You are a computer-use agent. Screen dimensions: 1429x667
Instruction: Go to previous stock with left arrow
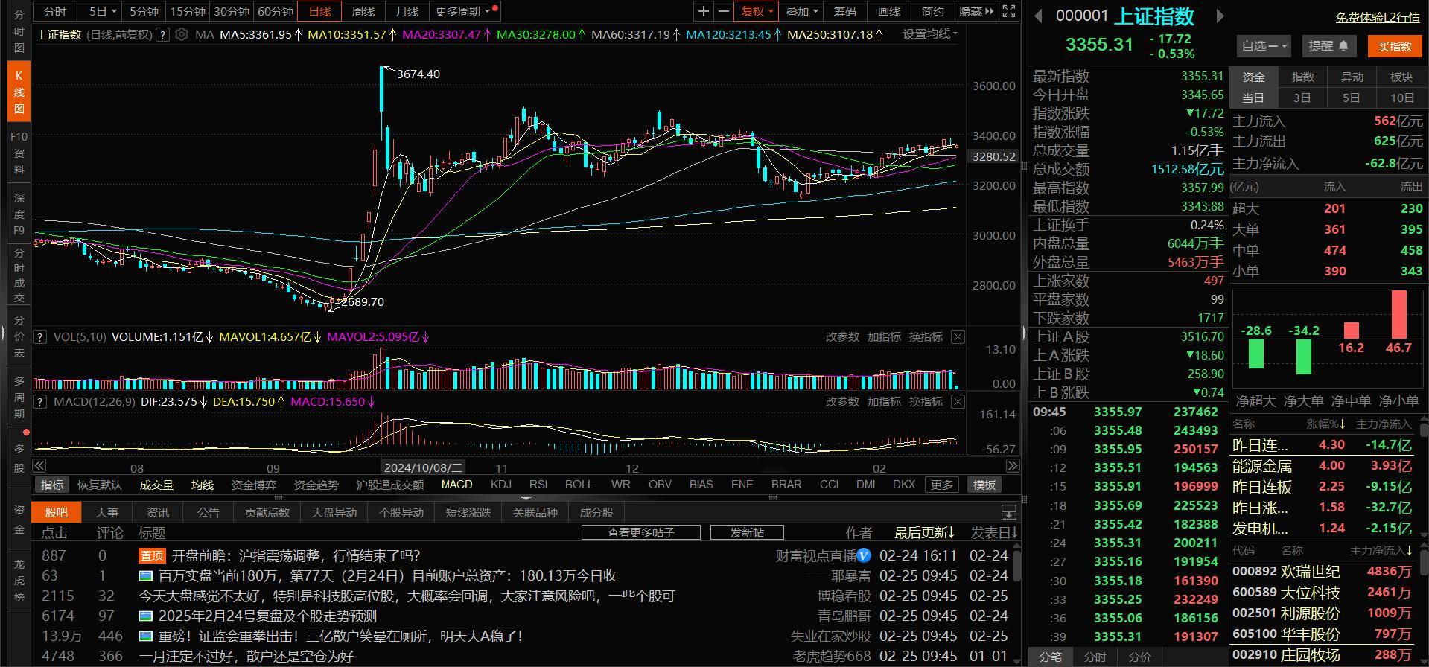1038,16
